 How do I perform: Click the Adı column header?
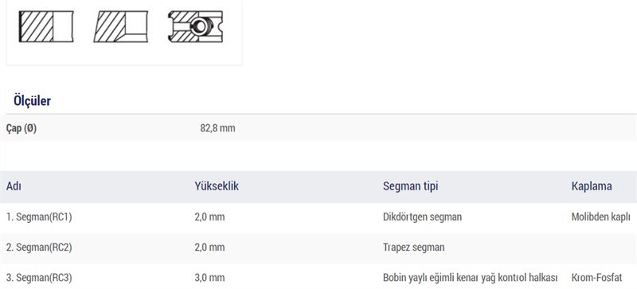(x=14, y=186)
